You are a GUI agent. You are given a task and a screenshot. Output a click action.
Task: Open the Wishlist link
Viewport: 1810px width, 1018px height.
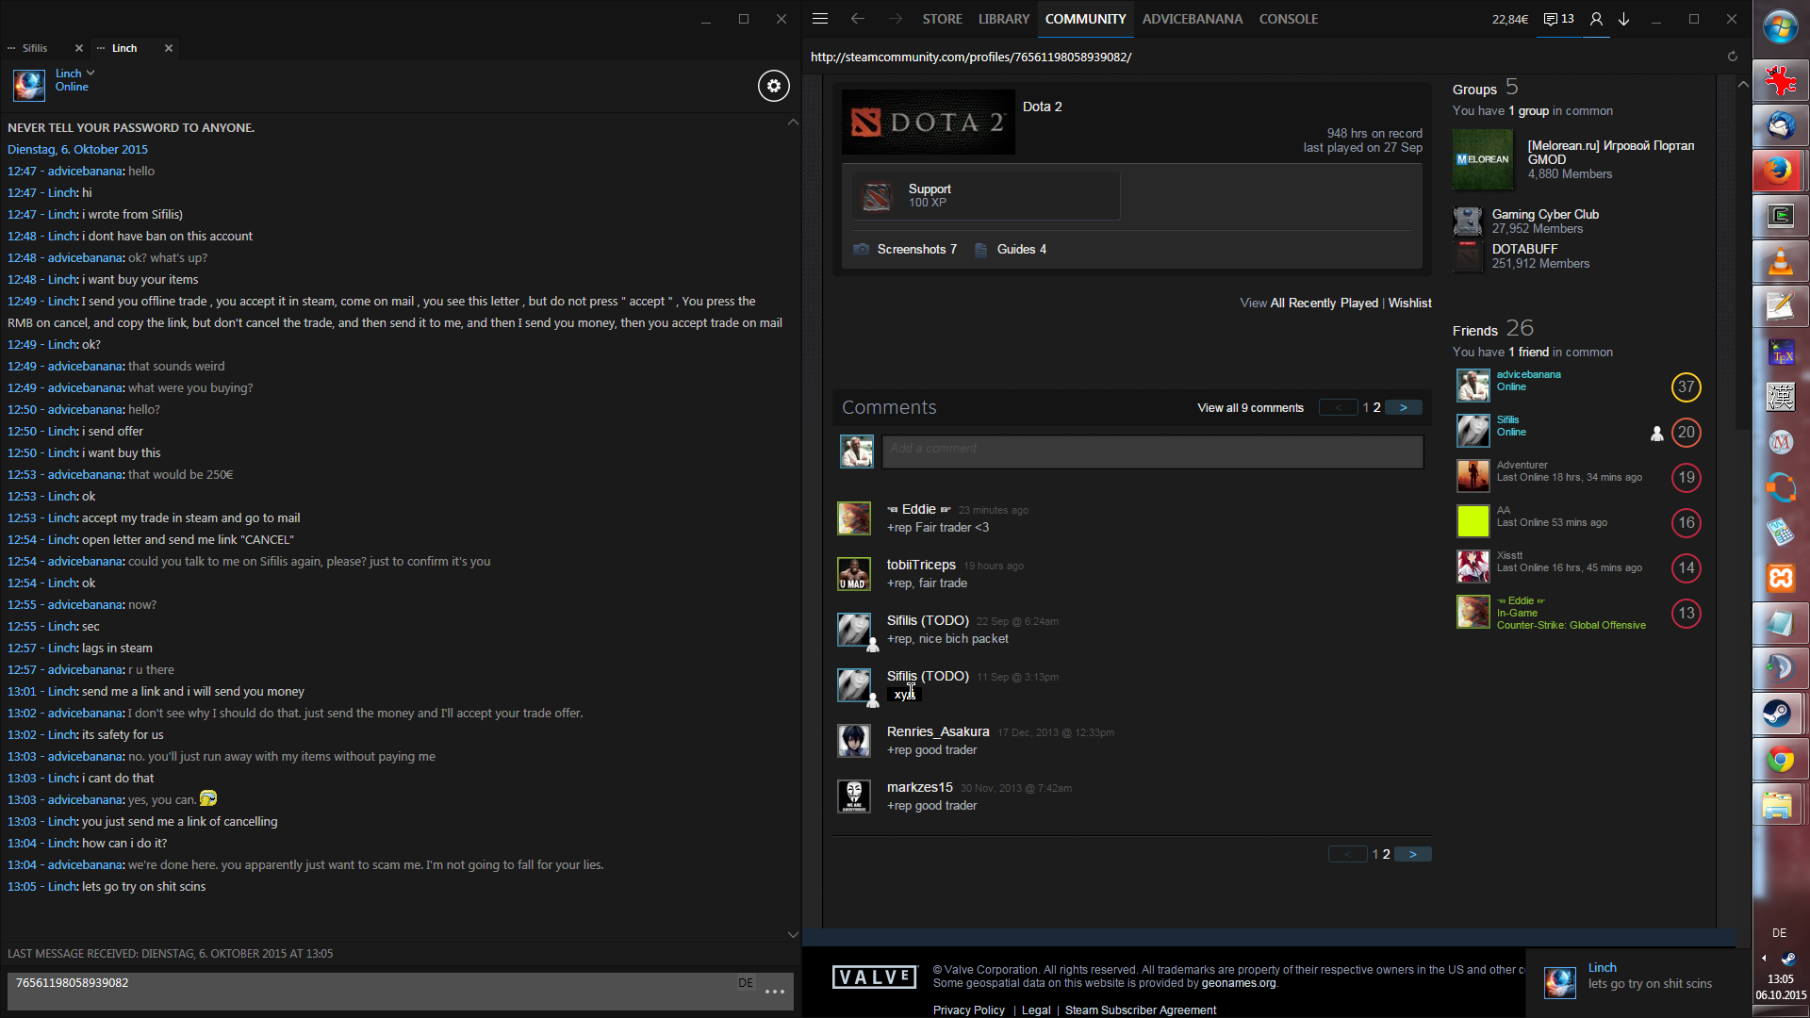(x=1409, y=303)
